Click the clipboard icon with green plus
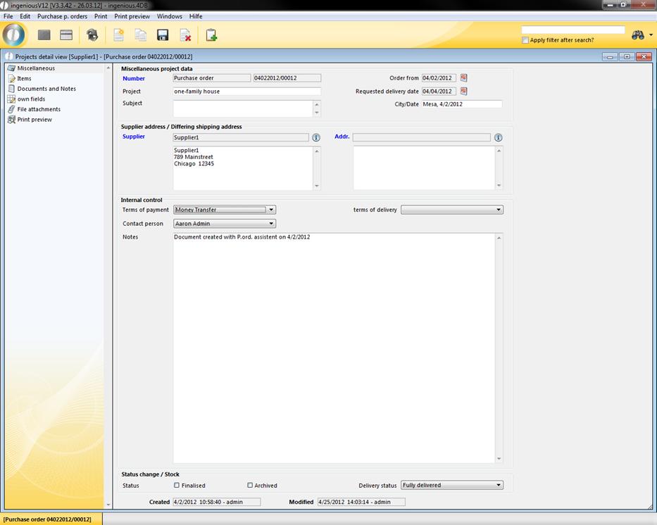657x525 pixels. tap(211, 35)
